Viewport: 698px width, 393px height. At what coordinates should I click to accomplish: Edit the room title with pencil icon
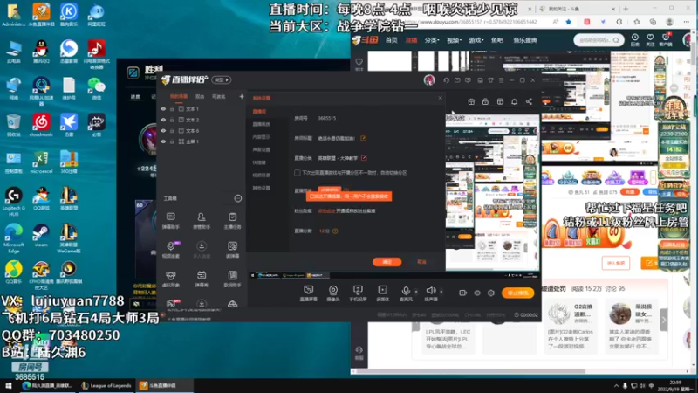point(363,138)
